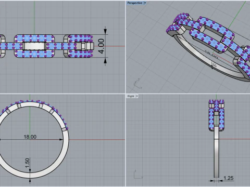Click the world axes icon in Perspective viewport
Viewport: 250px width, 187px height.
[137, 84]
